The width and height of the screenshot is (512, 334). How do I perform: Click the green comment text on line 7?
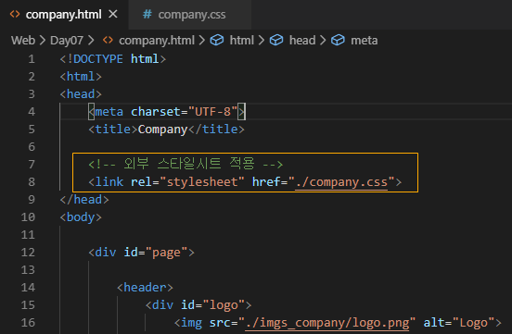[x=186, y=164]
